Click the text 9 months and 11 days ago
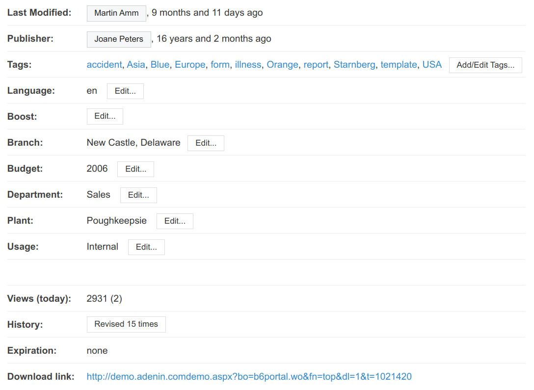534x390 pixels. (x=207, y=13)
